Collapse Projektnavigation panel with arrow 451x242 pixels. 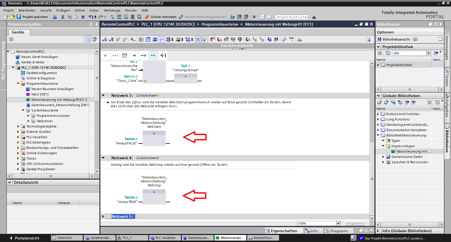pyautogui.click(x=96, y=24)
